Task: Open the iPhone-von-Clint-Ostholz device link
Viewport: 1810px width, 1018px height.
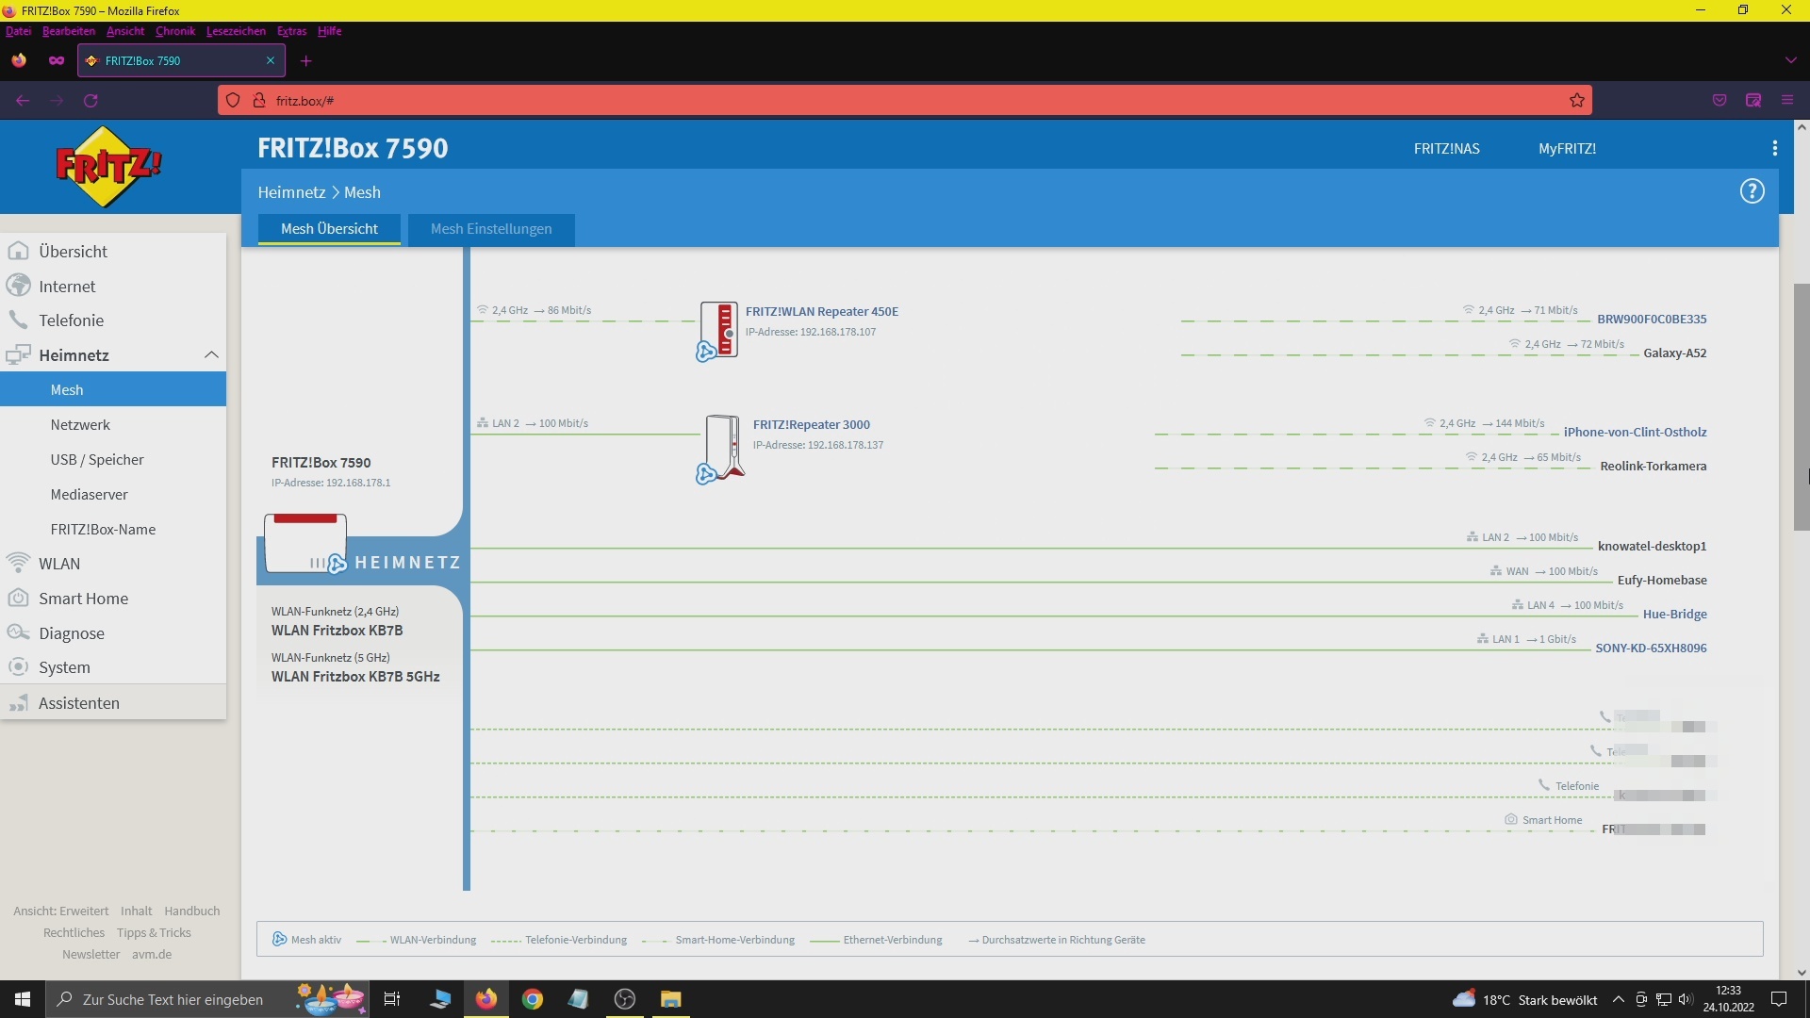Action: pos(1635,433)
